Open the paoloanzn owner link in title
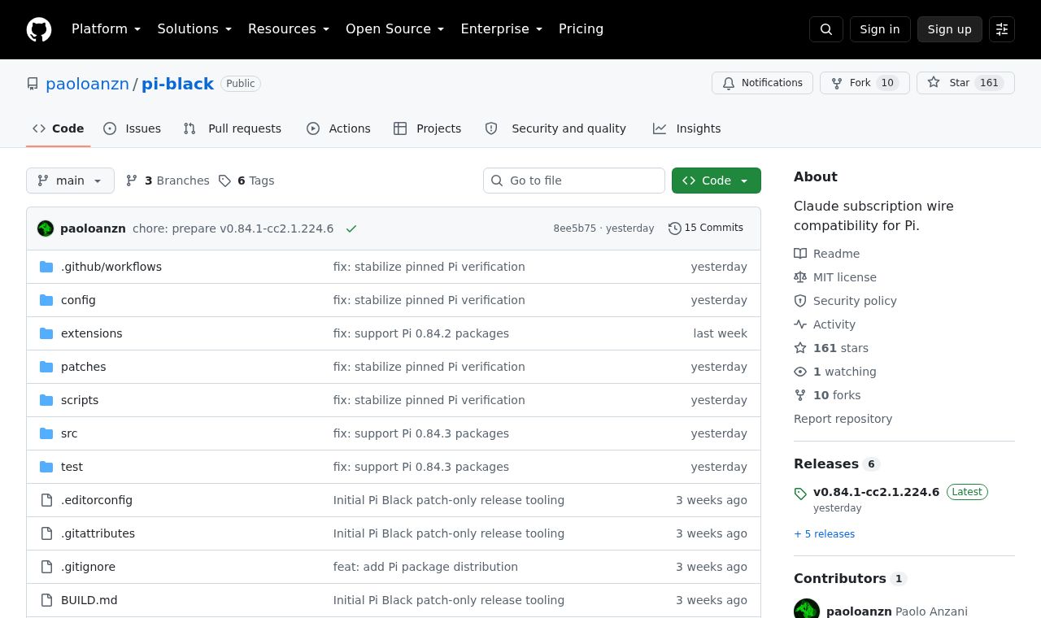The image size is (1041, 618). (87, 84)
